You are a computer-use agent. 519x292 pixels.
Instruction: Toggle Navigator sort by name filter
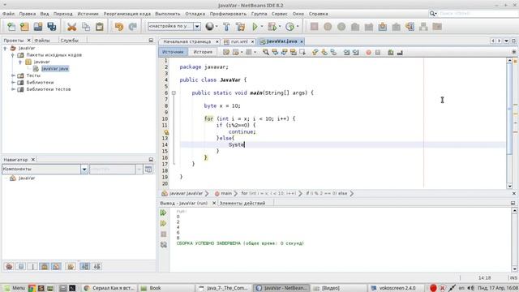click(x=85, y=266)
